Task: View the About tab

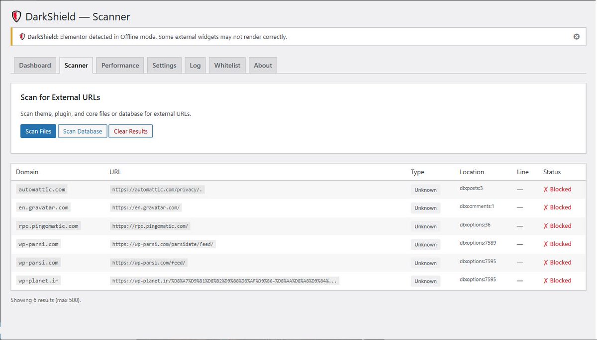Action: click(x=263, y=66)
